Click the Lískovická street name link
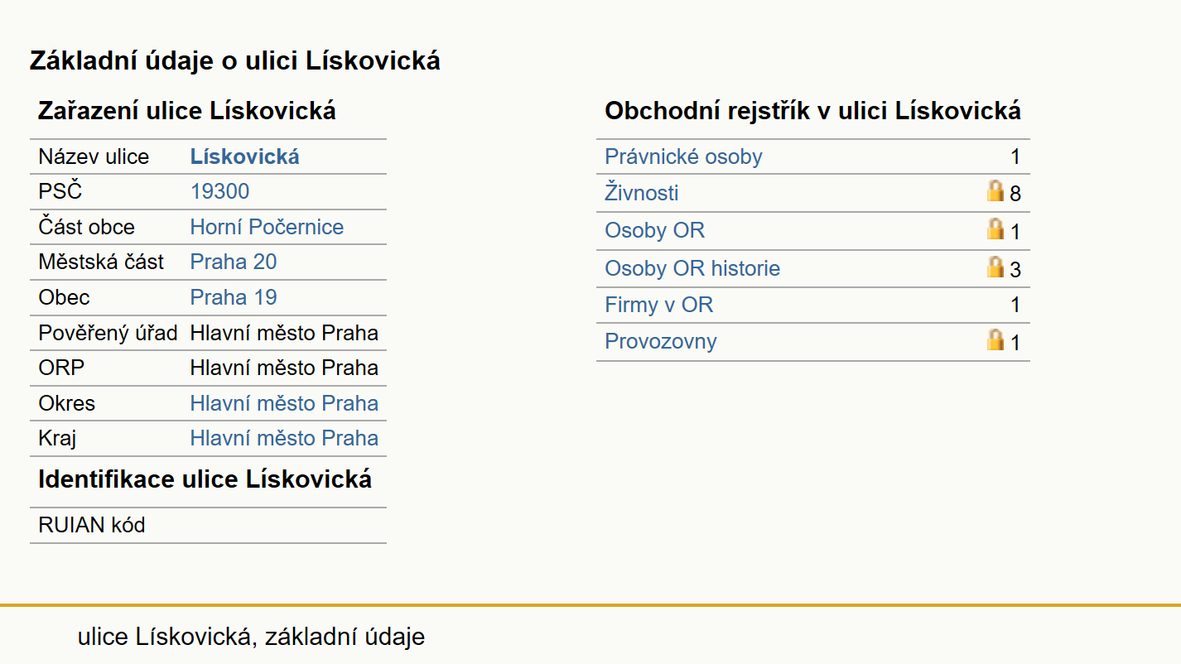 pos(244,157)
